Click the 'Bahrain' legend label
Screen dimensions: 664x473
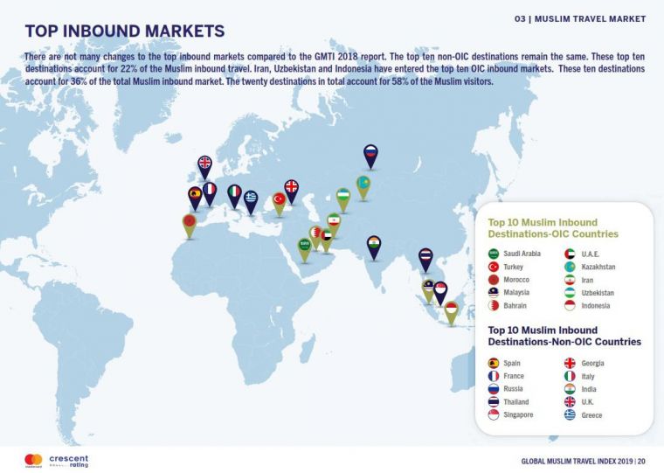point(515,306)
